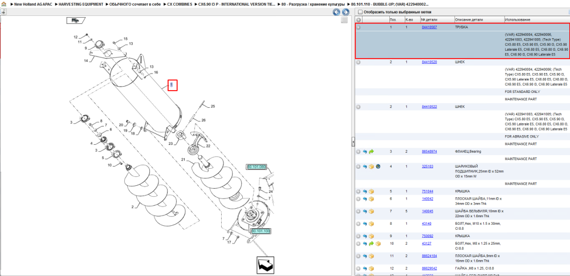Open '80 - Разгрузка / хранение культуры' breadcrumb

click(313, 5)
